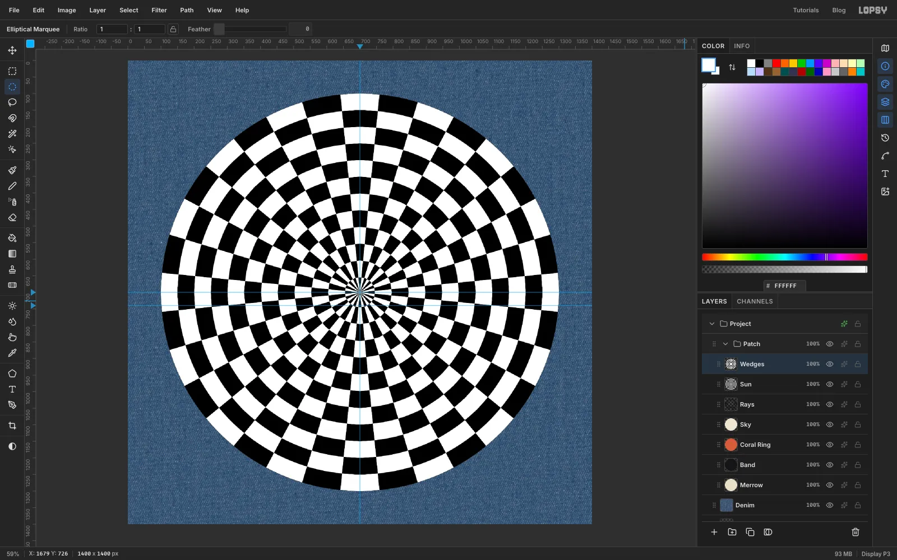Select the Dodge brightness tool
The height and width of the screenshot is (560, 897).
[x=12, y=306]
